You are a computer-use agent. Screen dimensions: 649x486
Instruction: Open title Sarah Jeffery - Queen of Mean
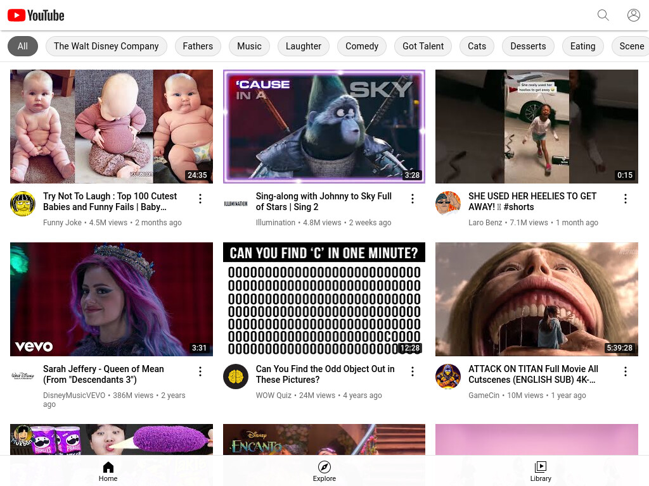(103, 374)
